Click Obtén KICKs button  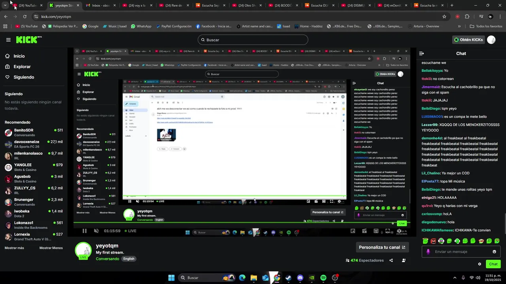click(468, 40)
